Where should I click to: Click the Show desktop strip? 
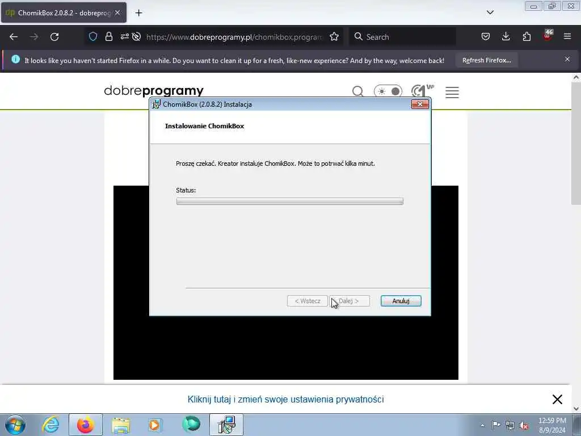[577, 425]
